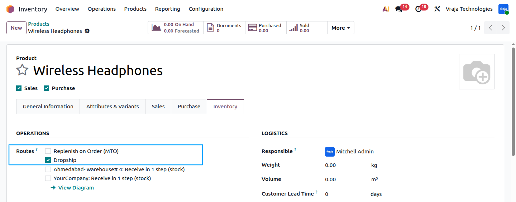Click the gear icon next to Wireless Headphones

pyautogui.click(x=87, y=31)
